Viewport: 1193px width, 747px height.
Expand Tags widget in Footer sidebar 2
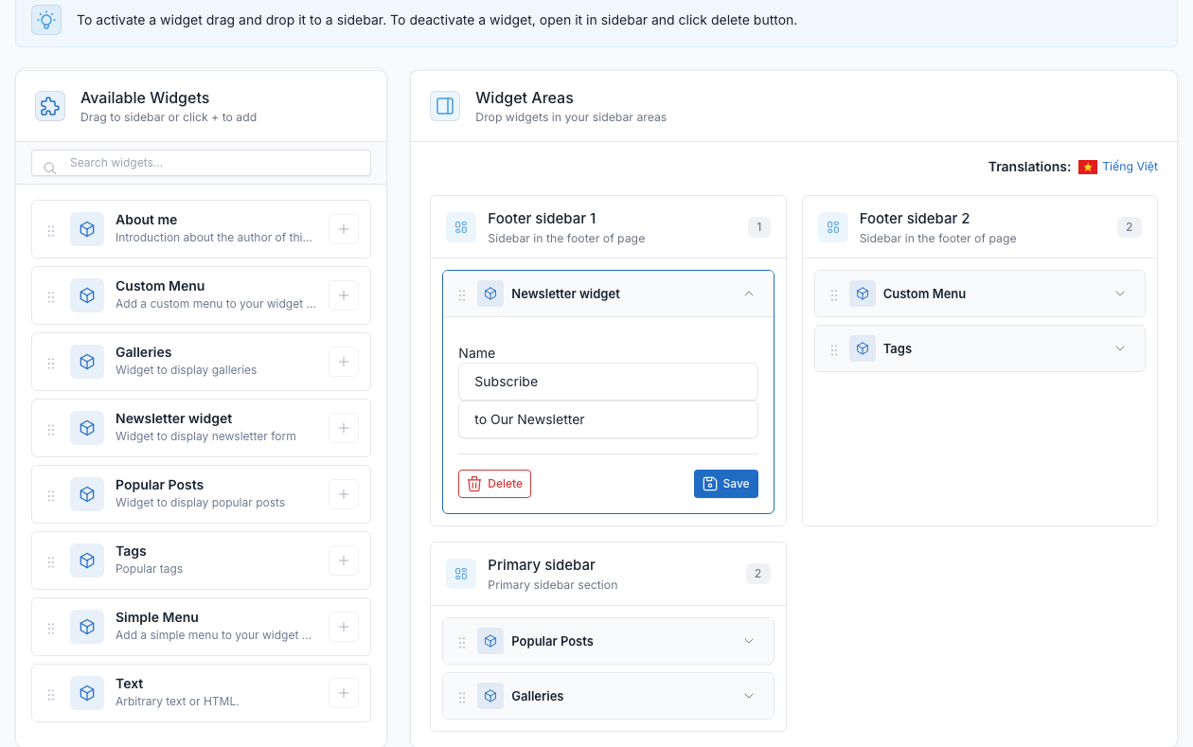click(1120, 348)
